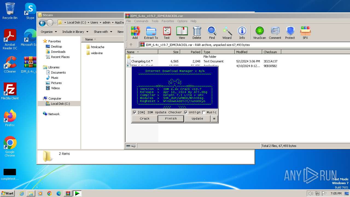Click the Explorer back arrow button
The height and width of the screenshot is (197, 350).
(x=42, y=23)
